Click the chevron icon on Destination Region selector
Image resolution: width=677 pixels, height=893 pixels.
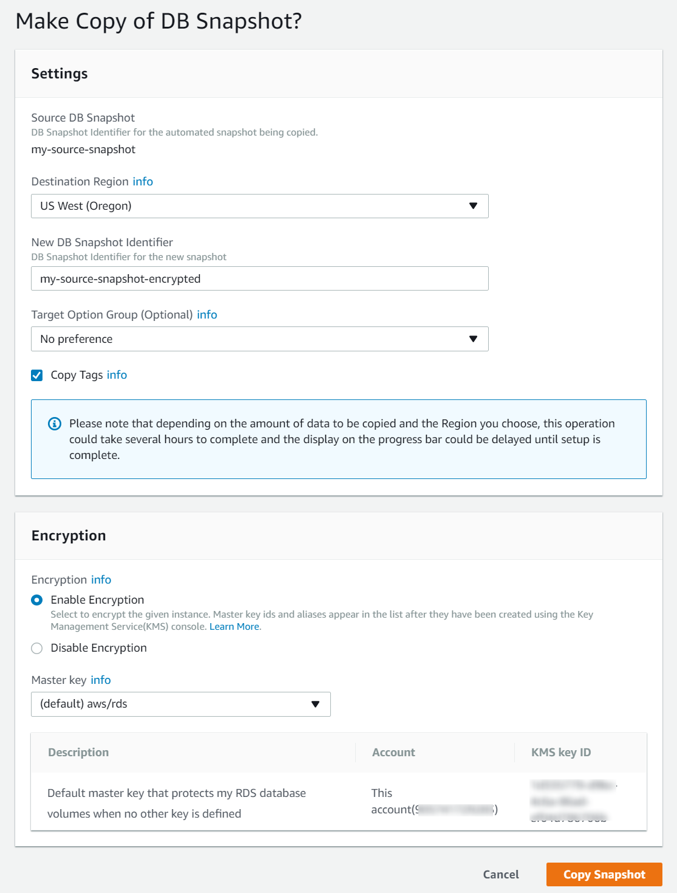pos(474,206)
